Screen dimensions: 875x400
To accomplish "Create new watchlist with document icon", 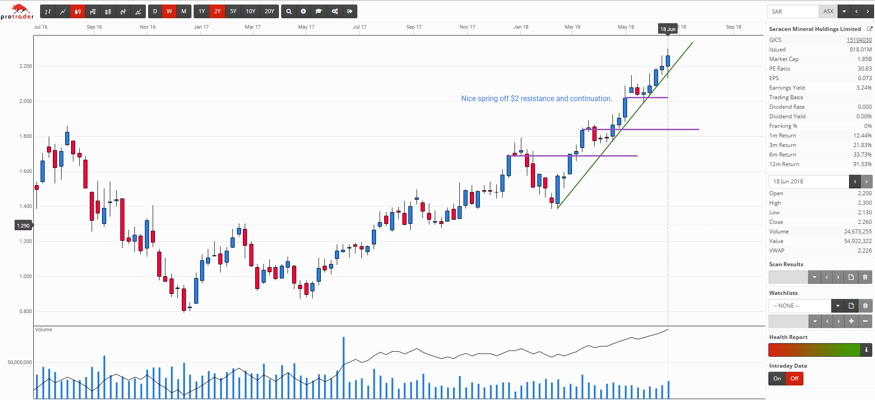I will [851, 306].
